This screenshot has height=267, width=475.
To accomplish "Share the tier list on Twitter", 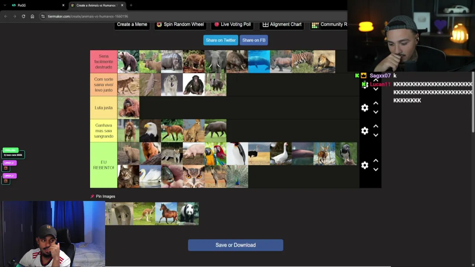I will pos(221,40).
